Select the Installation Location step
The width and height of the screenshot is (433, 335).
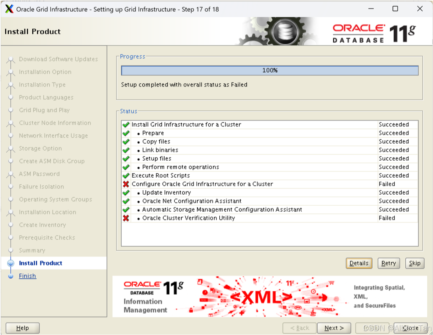point(48,212)
